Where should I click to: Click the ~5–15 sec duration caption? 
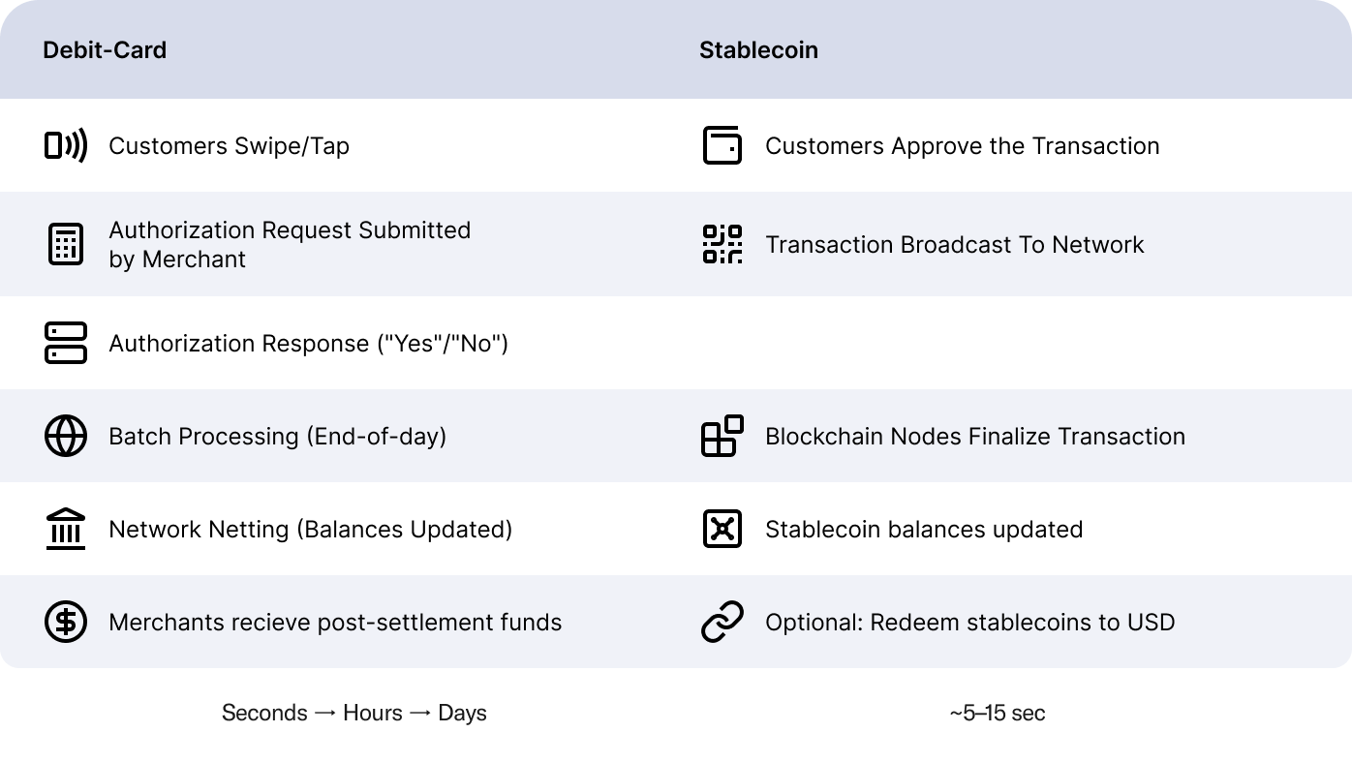click(x=998, y=714)
